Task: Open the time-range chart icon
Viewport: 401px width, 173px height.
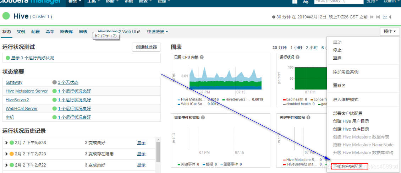Action: point(385,17)
